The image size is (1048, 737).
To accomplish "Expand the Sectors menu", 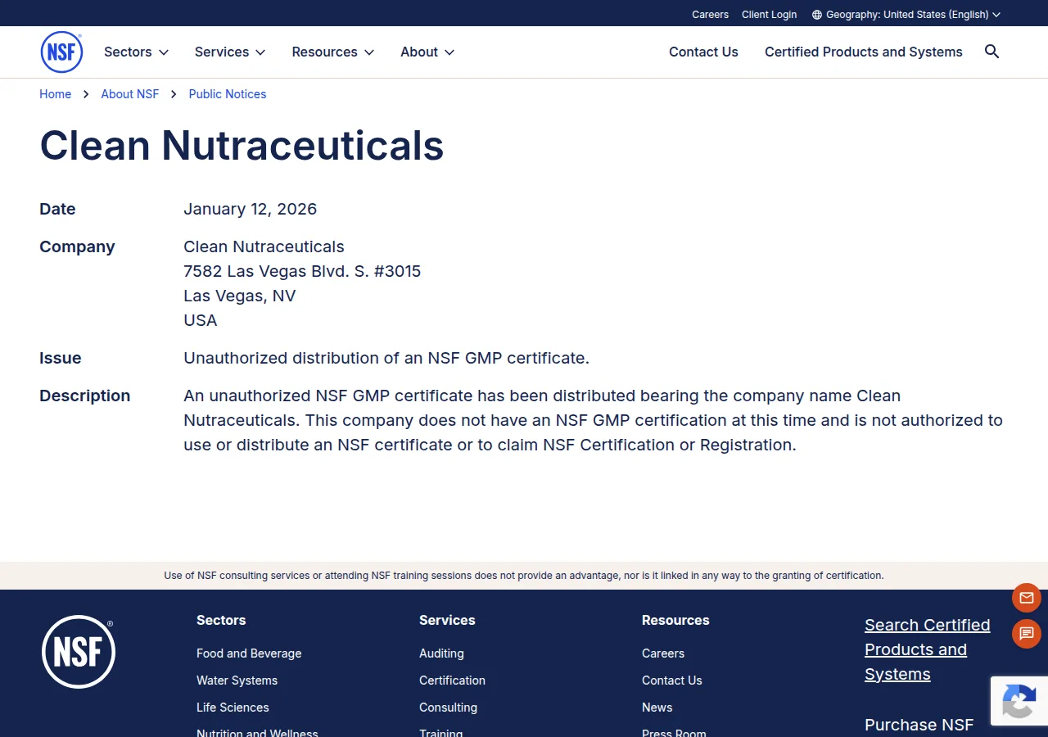I will (x=136, y=52).
